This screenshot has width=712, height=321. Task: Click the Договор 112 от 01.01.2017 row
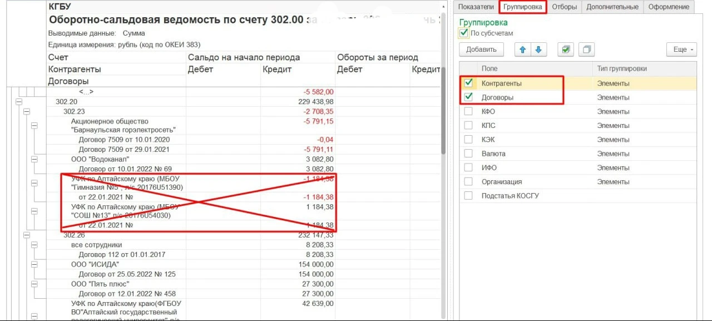coord(122,254)
